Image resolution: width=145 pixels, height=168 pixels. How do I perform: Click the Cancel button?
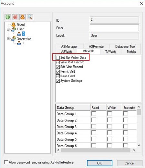(x=129, y=163)
